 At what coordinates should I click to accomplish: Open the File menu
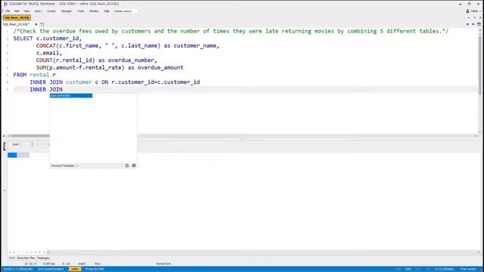pyautogui.click(x=8, y=11)
